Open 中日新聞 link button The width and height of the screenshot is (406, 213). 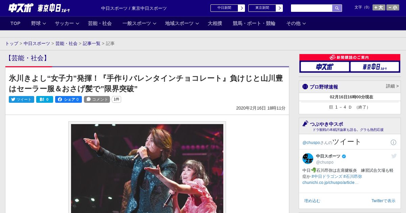coord(228,8)
